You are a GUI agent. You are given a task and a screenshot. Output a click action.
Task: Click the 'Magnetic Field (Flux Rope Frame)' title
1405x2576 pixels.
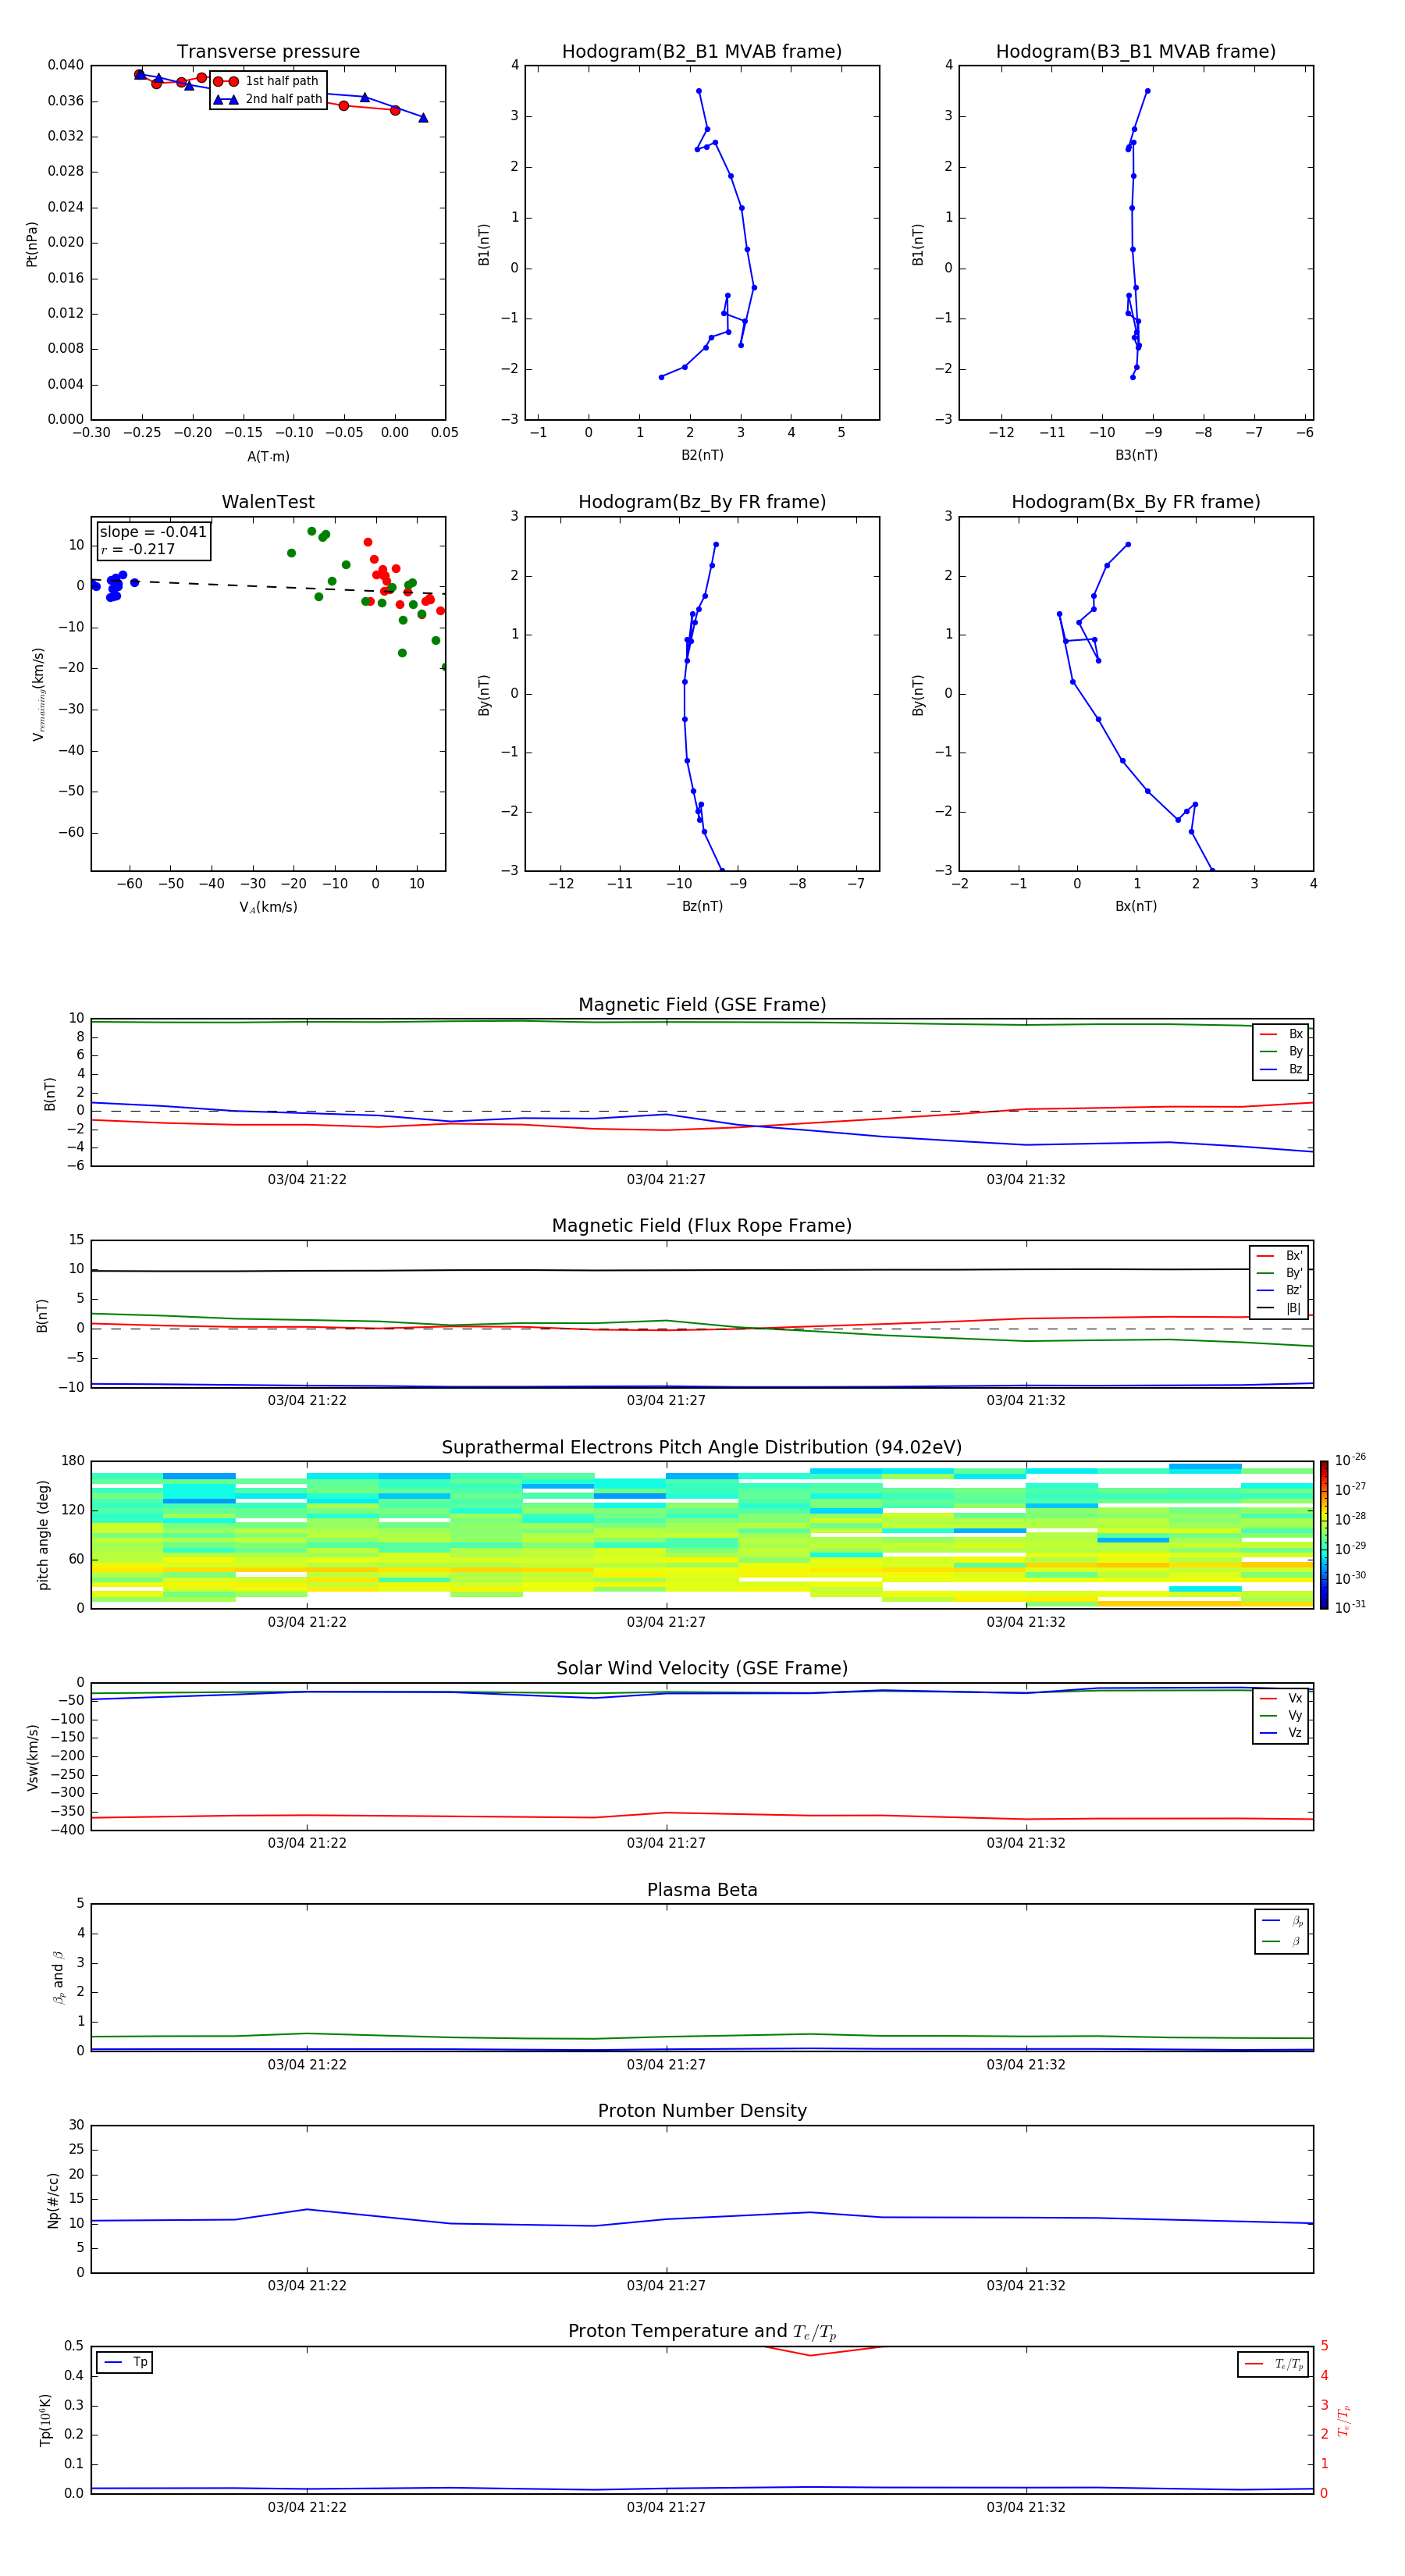point(702,1226)
